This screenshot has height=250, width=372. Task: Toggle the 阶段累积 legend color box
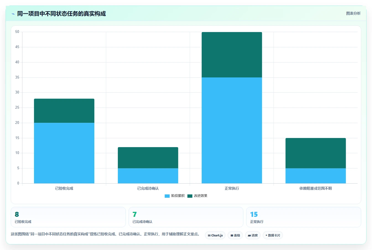tap(167, 196)
